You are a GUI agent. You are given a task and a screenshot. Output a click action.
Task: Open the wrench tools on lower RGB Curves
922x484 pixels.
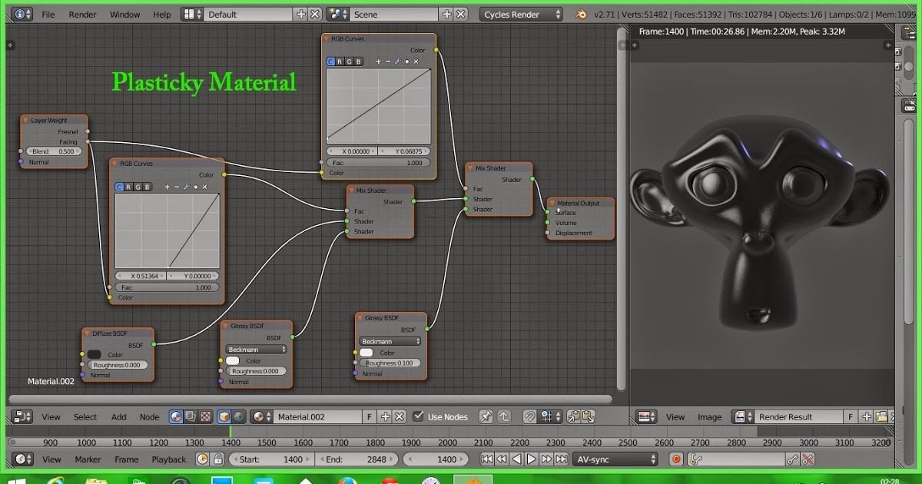pos(186,187)
